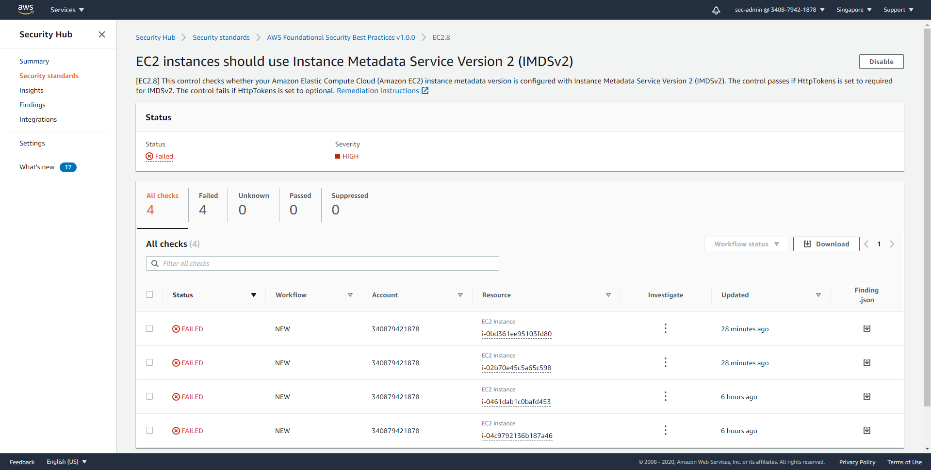Select checkbox for i-04c9792136b187a46 row

(x=149, y=430)
